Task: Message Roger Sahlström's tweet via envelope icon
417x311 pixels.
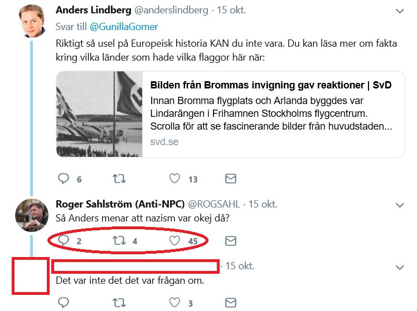Action: pos(230,240)
